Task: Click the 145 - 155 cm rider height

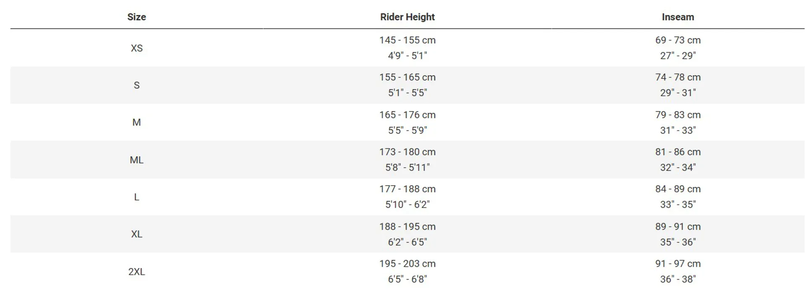Action: [408, 40]
